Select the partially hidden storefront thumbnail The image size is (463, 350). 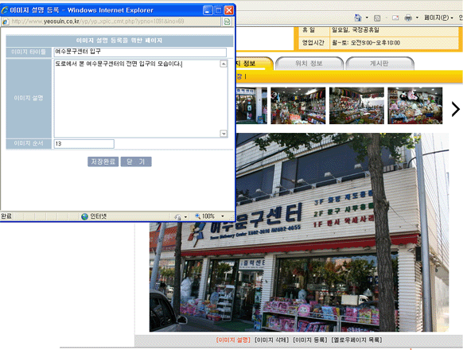pyautogui.click(x=251, y=106)
